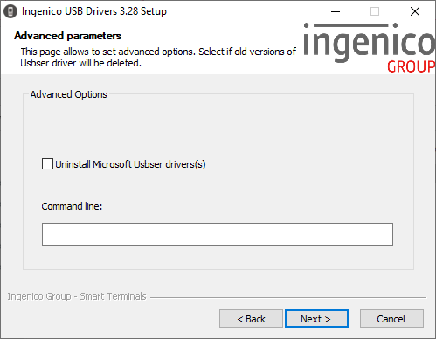Click the ingenico logo in the header
This screenshot has width=436, height=339.
369,43
